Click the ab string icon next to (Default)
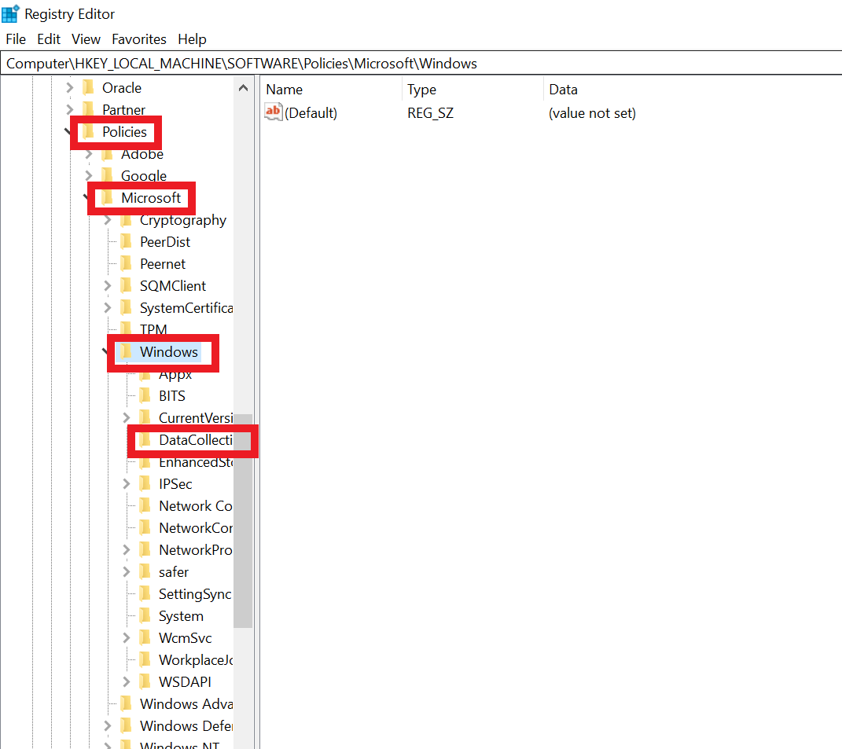 point(273,112)
